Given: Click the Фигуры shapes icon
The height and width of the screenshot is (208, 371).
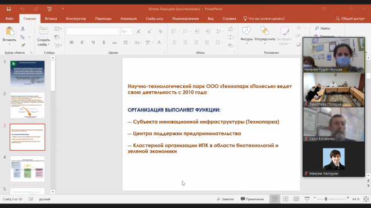Looking at the screenshot, I should [246, 31].
